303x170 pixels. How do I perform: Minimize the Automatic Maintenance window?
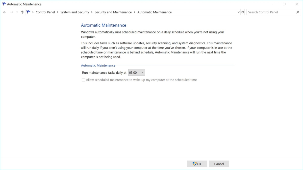point(272,4)
